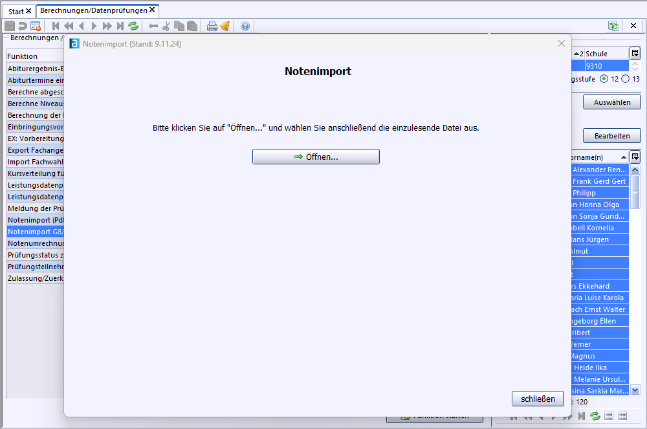Image resolution: width=647 pixels, height=429 pixels.
Task: Click the name list scrollbar down arrow
Action: pyautogui.click(x=635, y=390)
